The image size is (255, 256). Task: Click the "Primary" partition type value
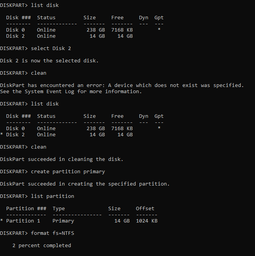pyautogui.click(x=63, y=221)
